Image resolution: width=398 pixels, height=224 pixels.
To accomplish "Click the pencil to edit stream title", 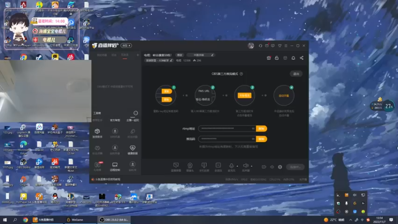I will coord(212,55).
